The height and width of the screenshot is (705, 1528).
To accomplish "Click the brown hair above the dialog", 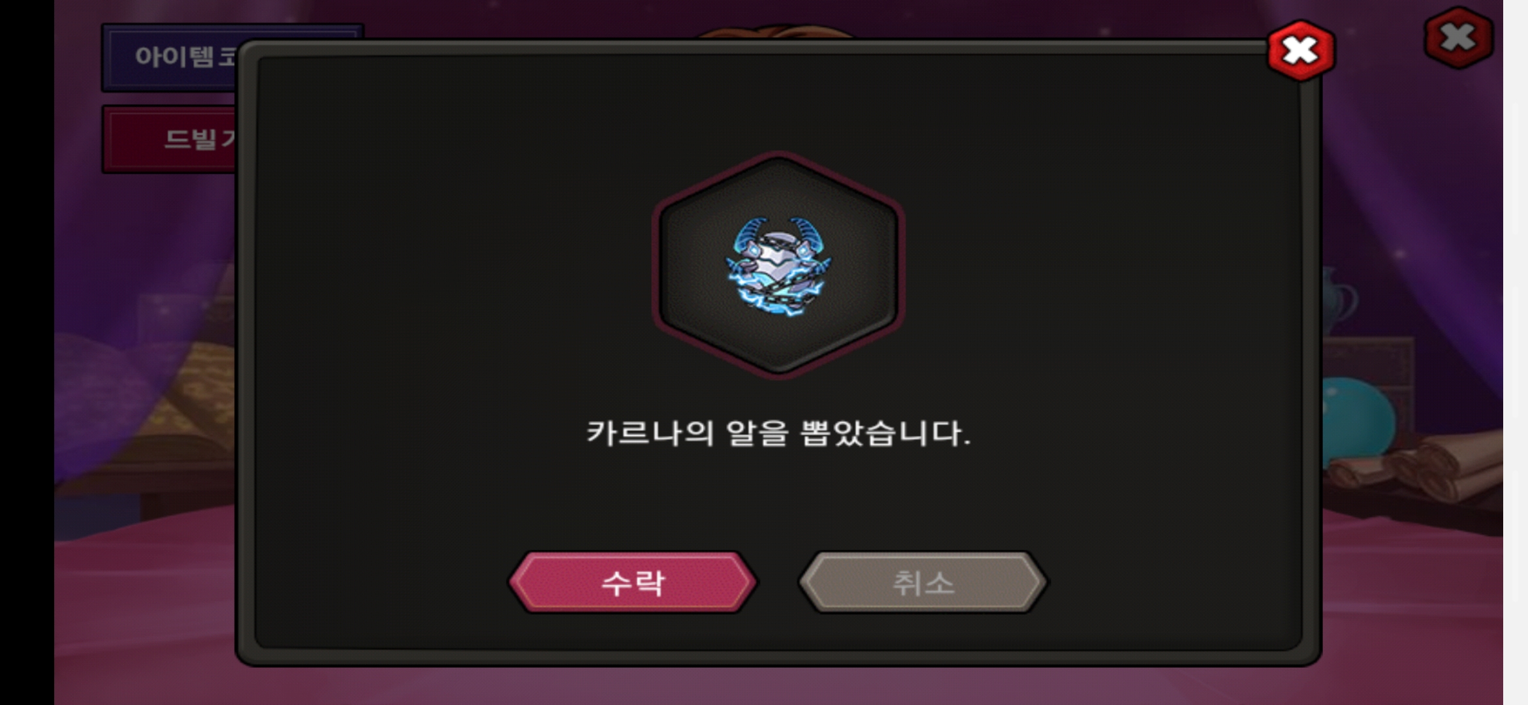I will tap(776, 31).
